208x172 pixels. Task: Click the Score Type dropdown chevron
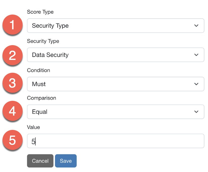point(196,26)
